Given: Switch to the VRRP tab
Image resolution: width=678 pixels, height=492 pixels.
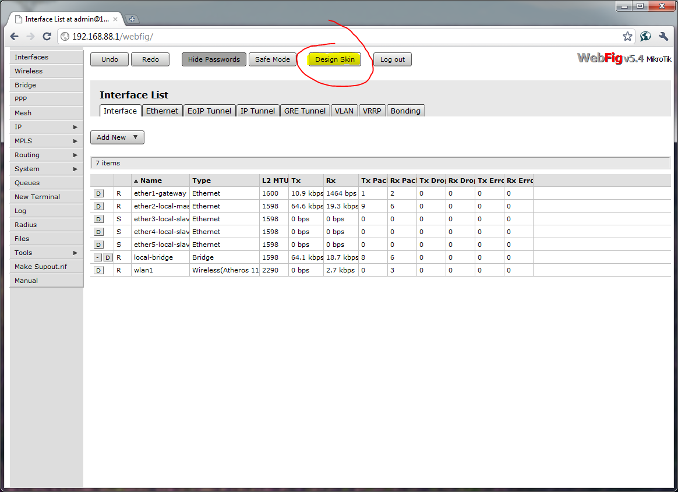Looking at the screenshot, I should tap(372, 111).
